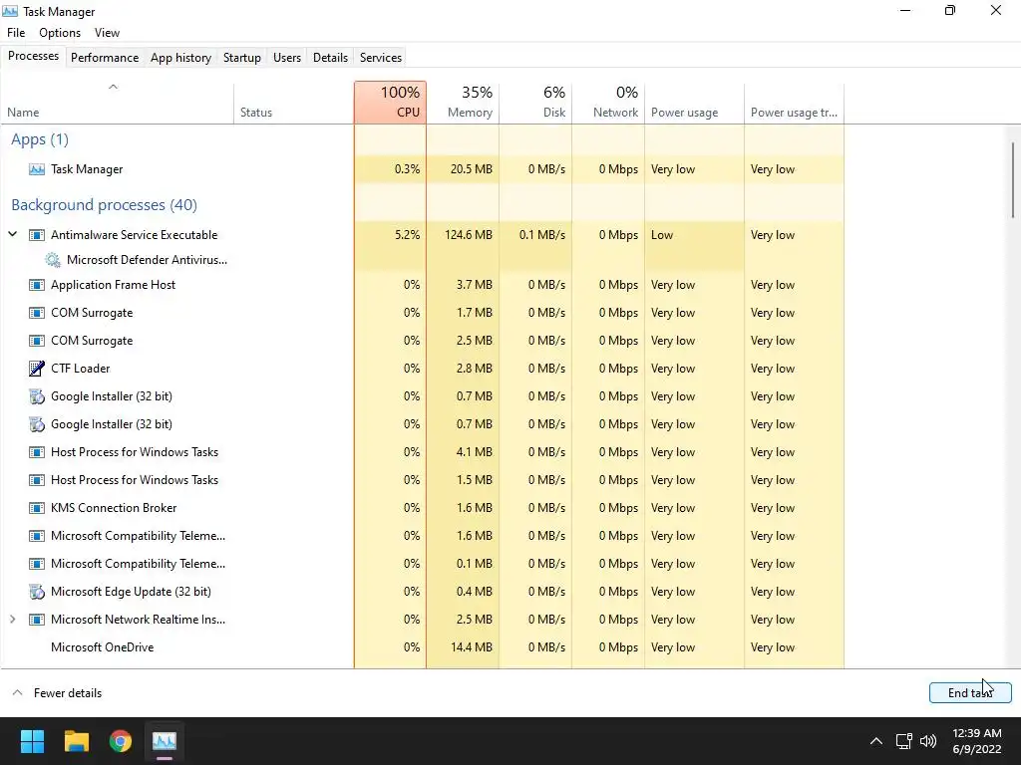
Task: Expand the Microsoft Network Realtime Inspection row
Action: point(12,620)
